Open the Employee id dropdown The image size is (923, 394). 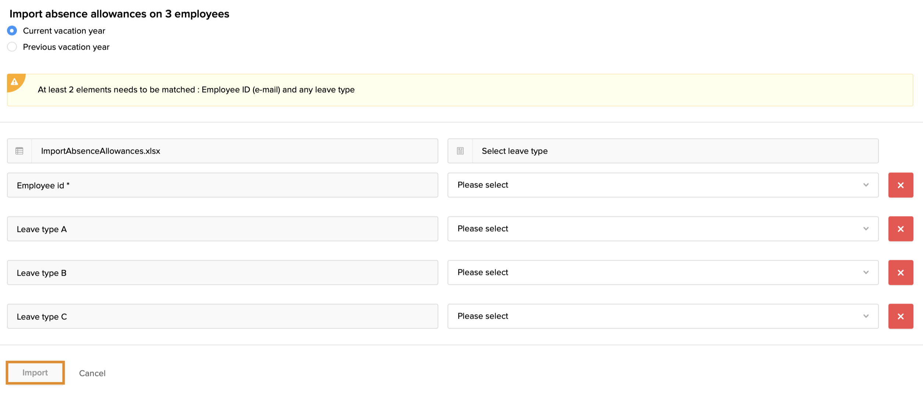point(662,185)
